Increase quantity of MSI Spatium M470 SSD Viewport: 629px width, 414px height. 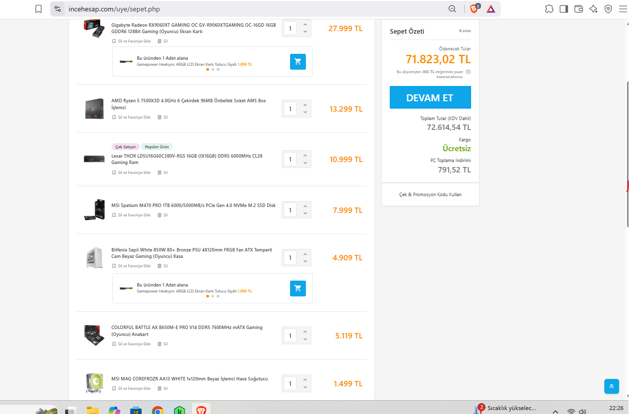(x=305, y=206)
